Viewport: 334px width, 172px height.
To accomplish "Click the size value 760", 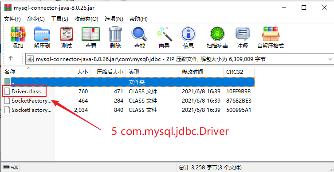I will pyautogui.click(x=83, y=92).
